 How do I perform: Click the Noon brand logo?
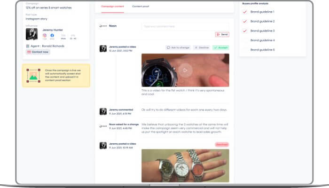tap(103, 26)
